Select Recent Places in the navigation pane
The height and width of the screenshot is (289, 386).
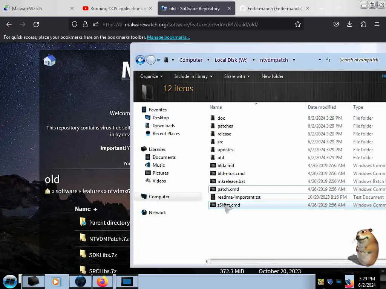coord(166,134)
